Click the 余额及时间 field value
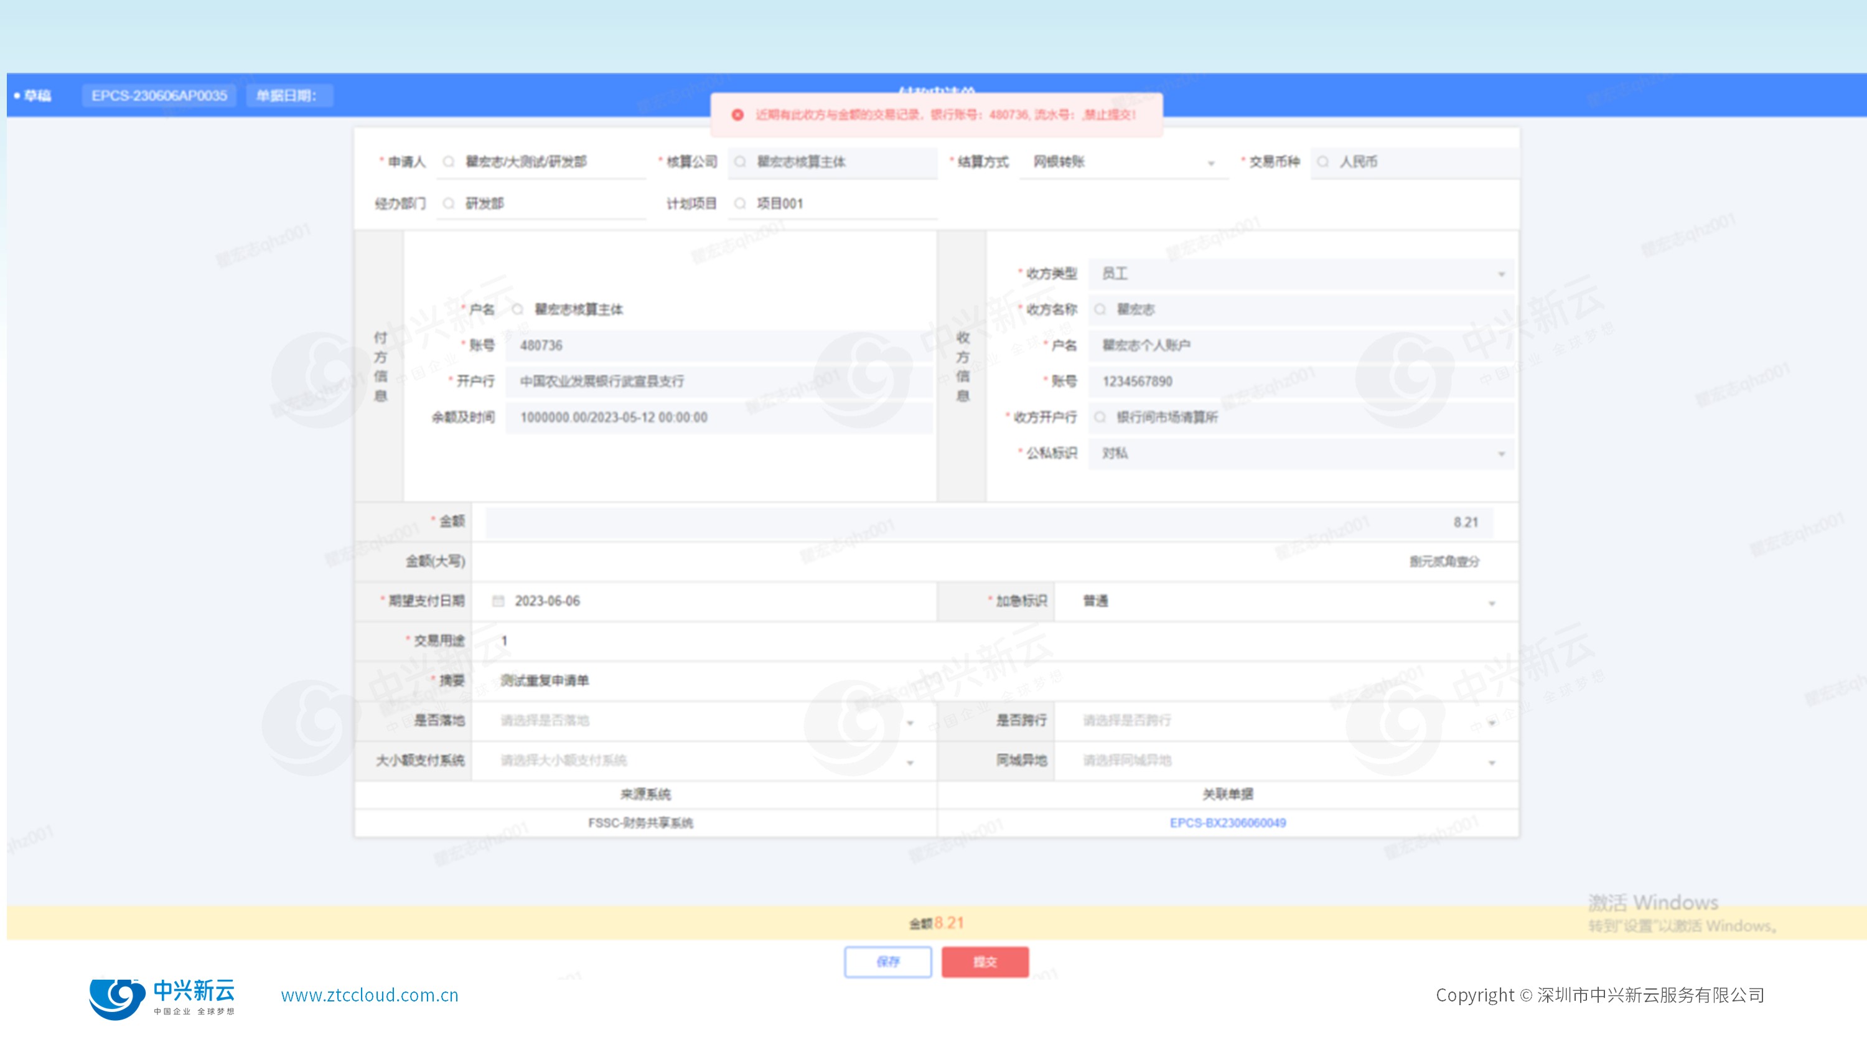The image size is (1867, 1050). [x=719, y=418]
